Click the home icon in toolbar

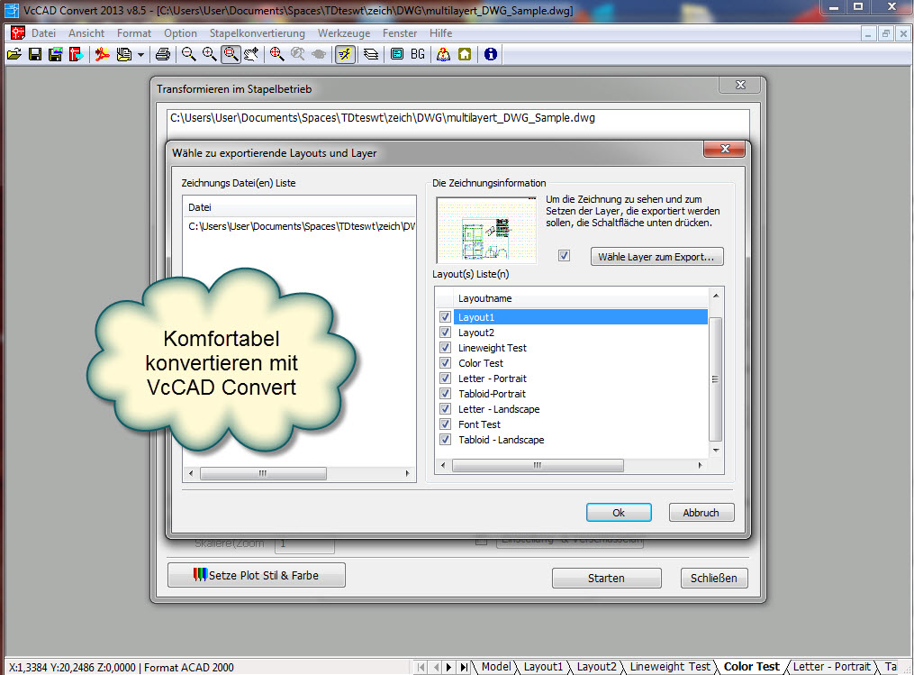tap(465, 54)
